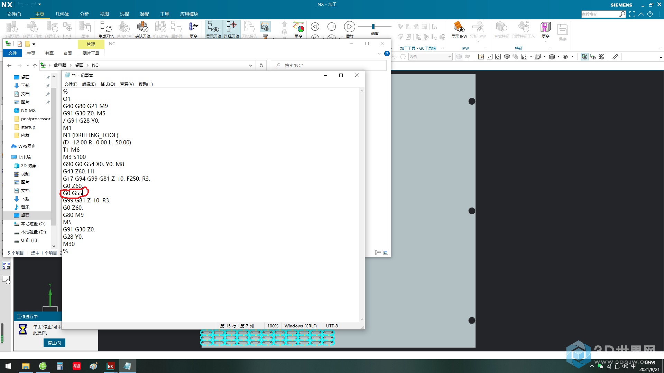The height and width of the screenshot is (373, 664).
Task: Click the Generate Tool Path (生成刀轨) icon
Action: 105,27
